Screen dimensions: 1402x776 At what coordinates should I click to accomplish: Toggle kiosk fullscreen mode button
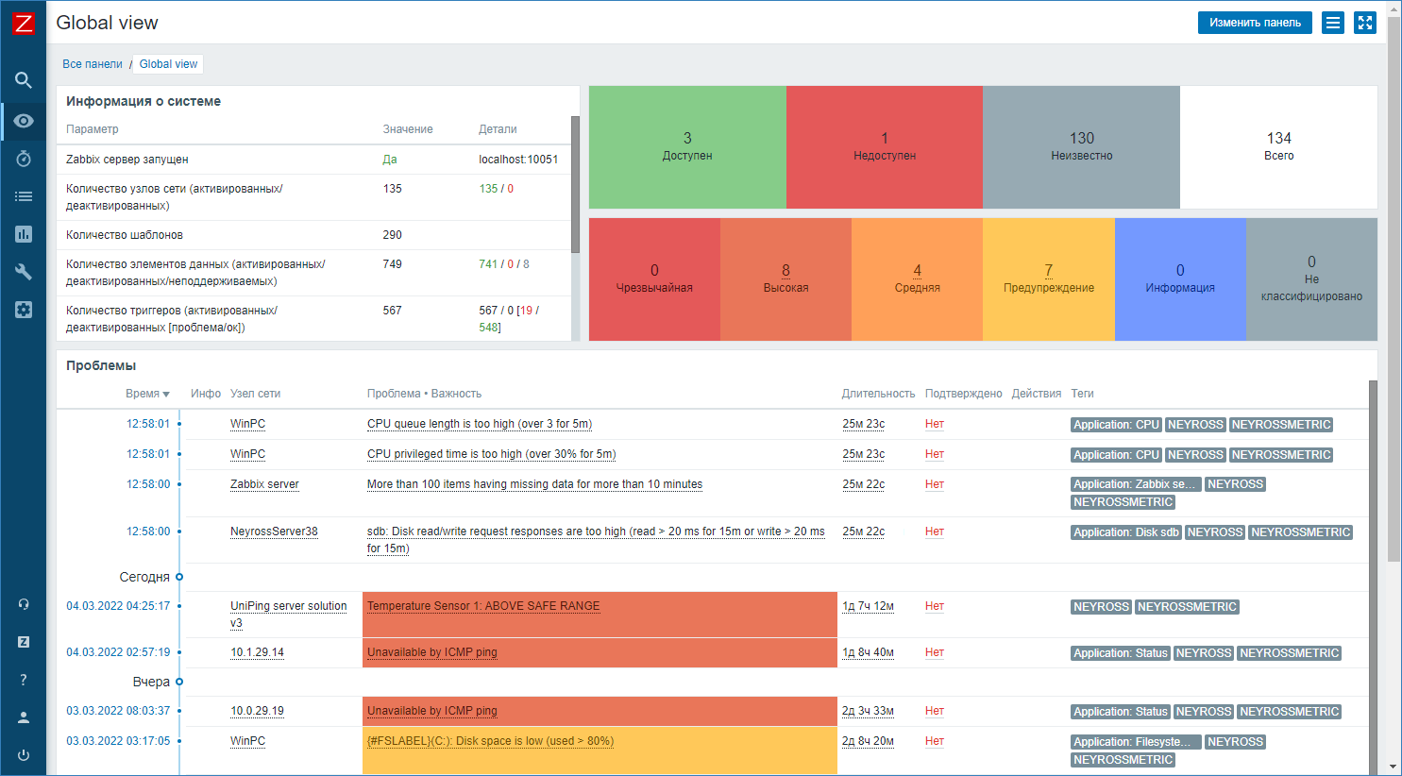1365,23
